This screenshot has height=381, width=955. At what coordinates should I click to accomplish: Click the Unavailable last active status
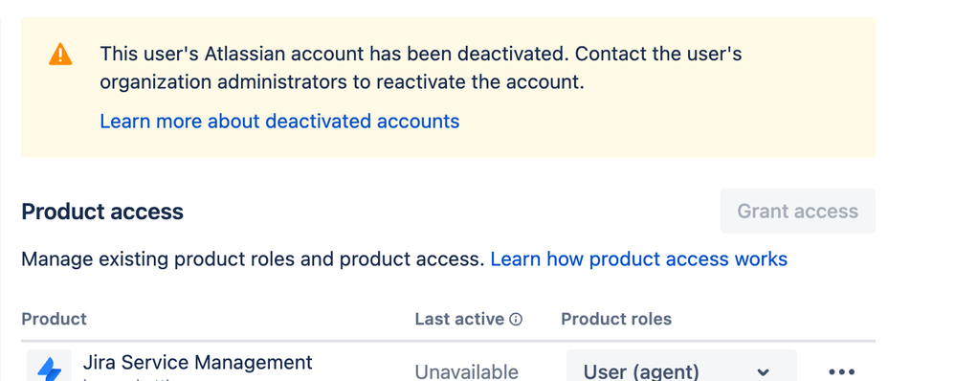pos(467,371)
